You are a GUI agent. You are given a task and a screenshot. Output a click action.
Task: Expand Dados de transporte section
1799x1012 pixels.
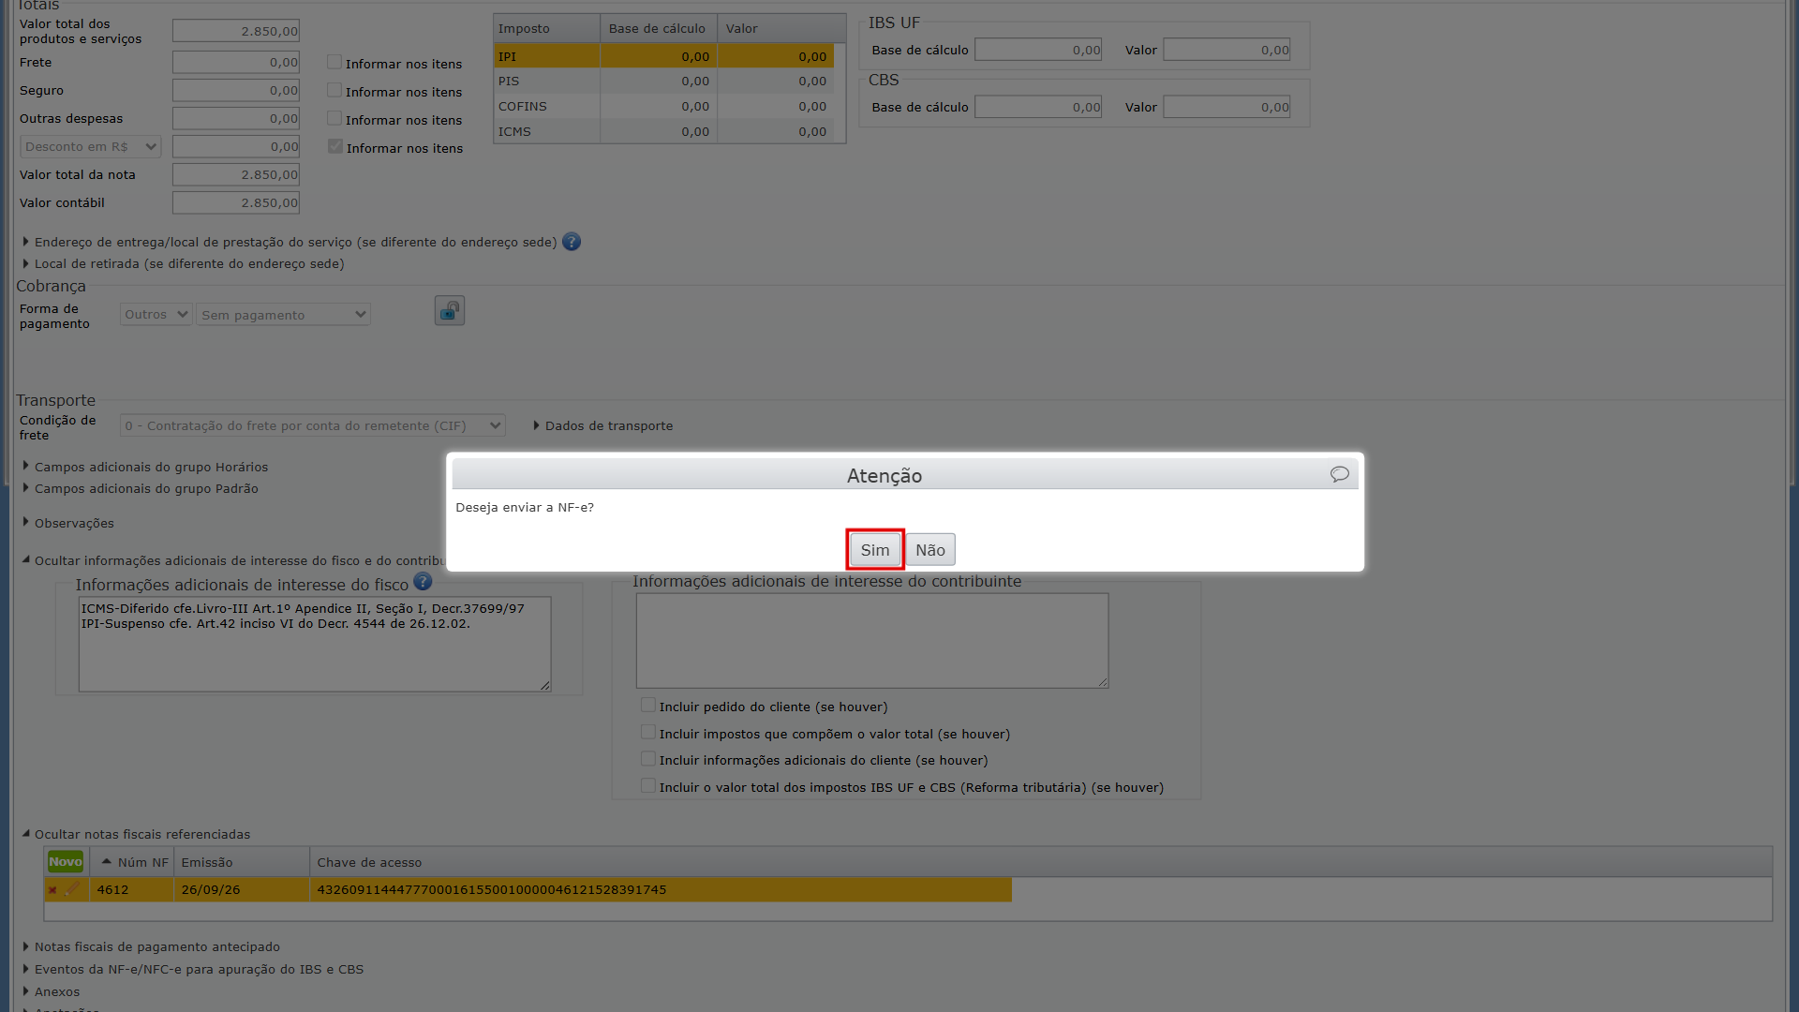(x=603, y=425)
